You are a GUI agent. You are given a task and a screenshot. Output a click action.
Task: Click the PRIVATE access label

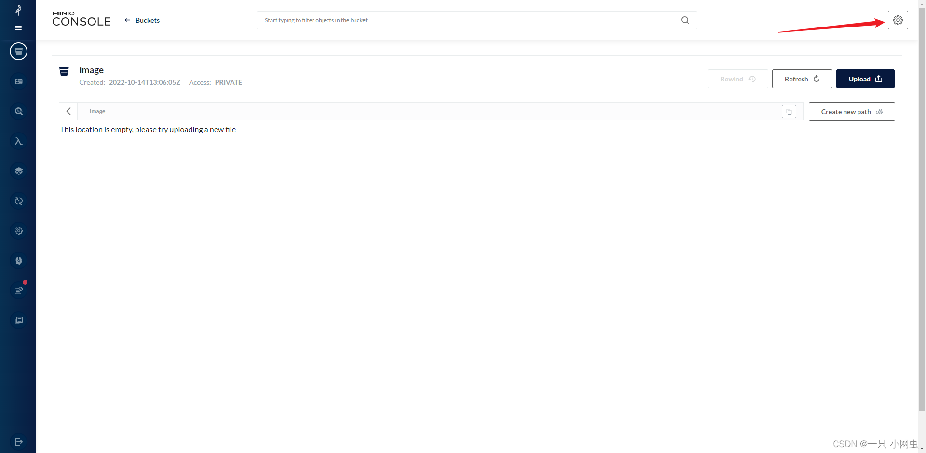point(229,82)
